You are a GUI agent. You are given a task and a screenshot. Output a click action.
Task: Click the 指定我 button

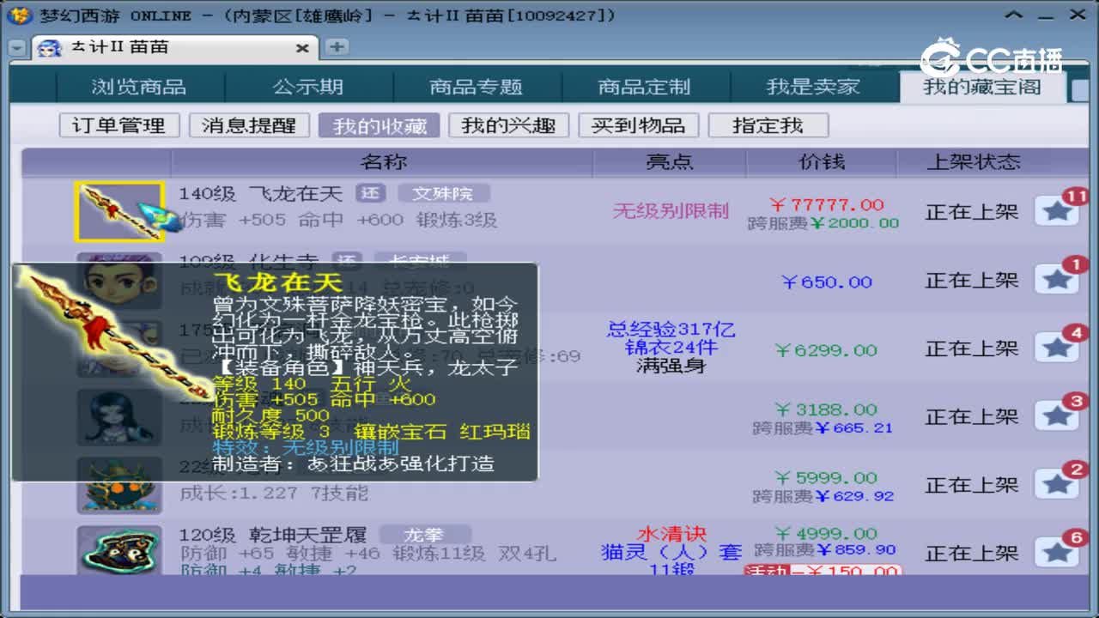(768, 125)
